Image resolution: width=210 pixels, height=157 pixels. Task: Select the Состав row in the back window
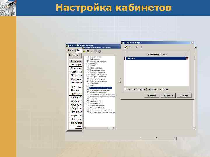coord(76,90)
